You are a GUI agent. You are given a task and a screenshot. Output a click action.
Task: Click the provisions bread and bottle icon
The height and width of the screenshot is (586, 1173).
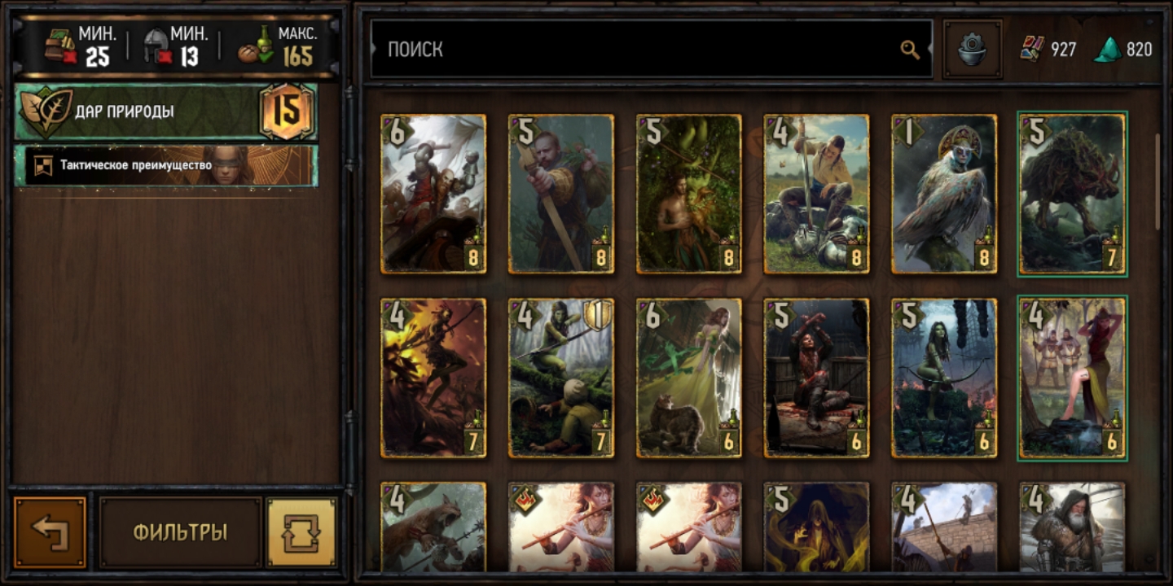point(257,46)
